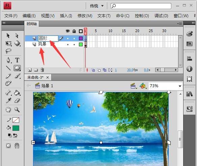
Task: Toggle snap to objects magnet
Action: point(17,146)
